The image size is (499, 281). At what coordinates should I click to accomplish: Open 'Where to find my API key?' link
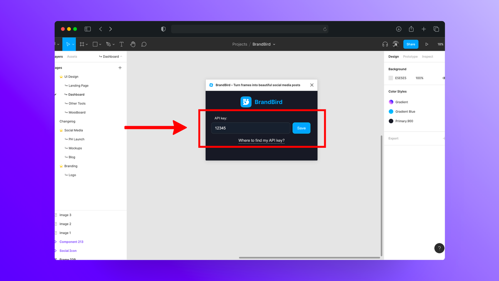click(262, 140)
